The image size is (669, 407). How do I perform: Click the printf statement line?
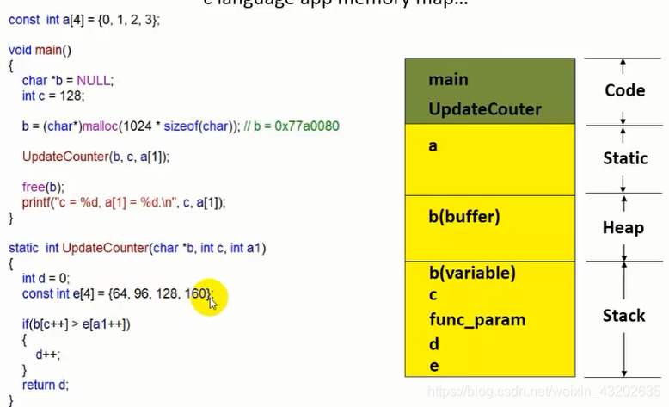pyautogui.click(x=124, y=202)
